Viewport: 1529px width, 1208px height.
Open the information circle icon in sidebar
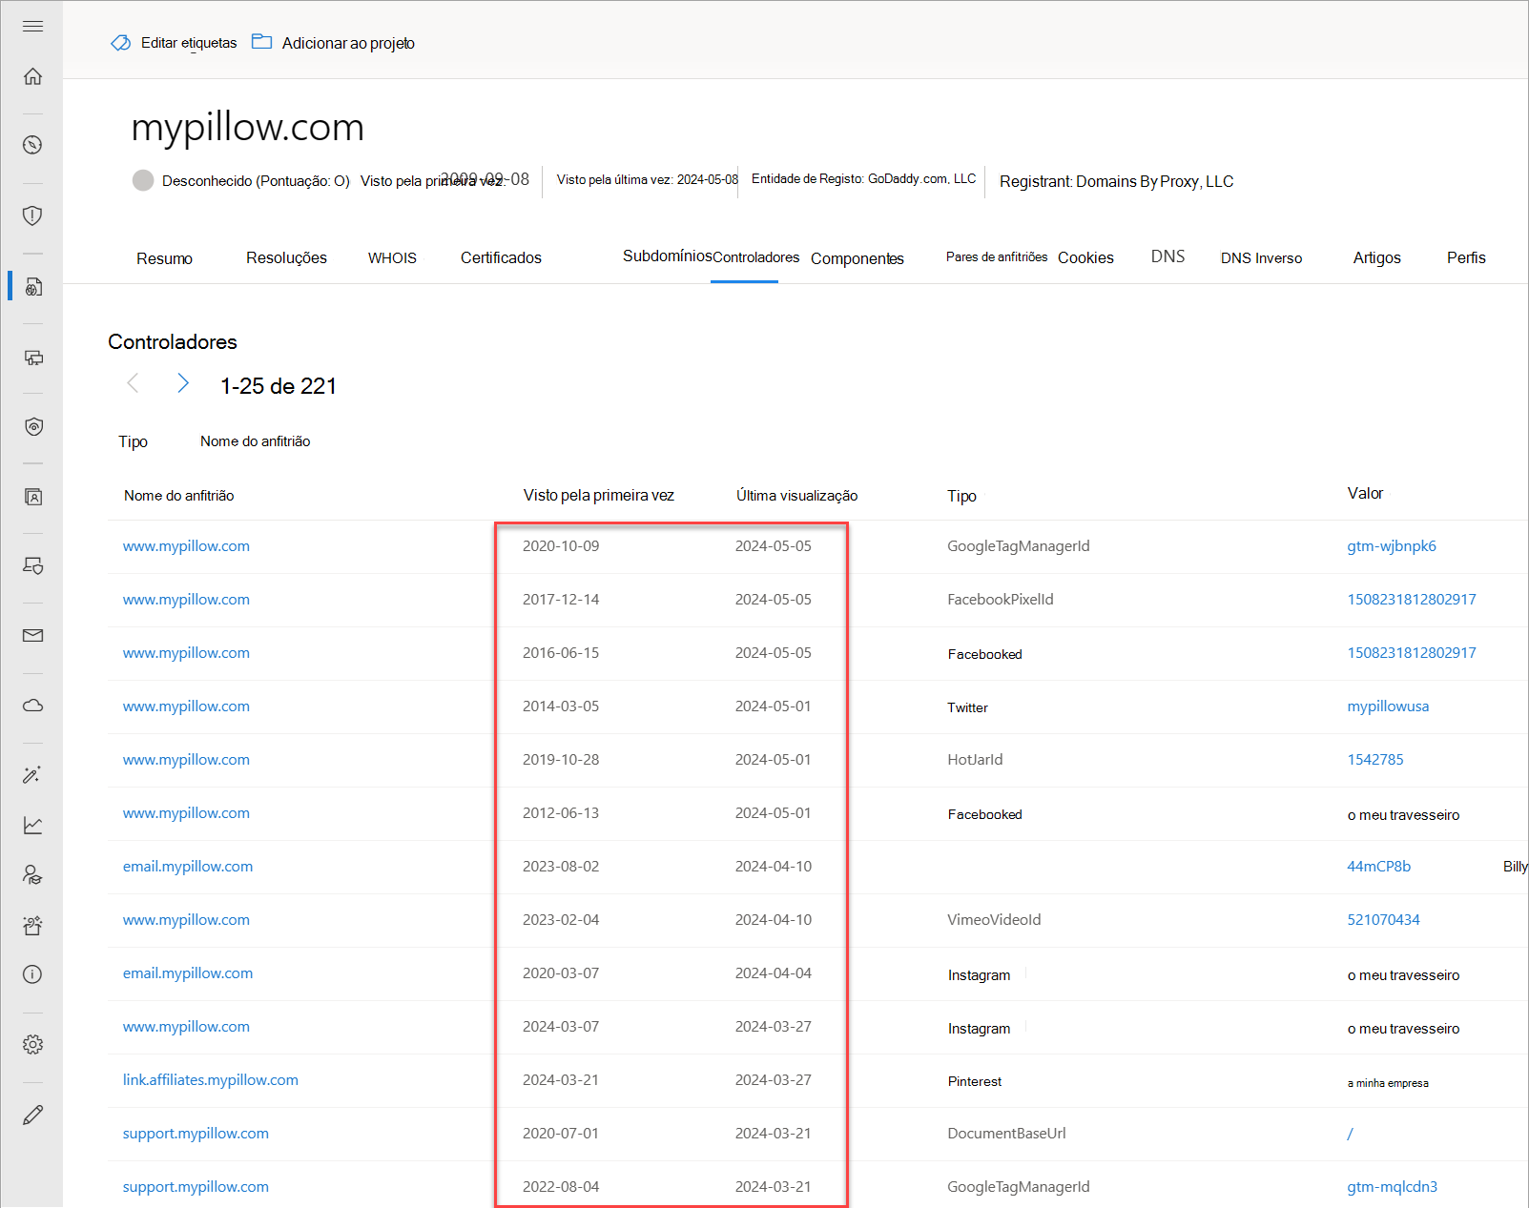coord(32,974)
